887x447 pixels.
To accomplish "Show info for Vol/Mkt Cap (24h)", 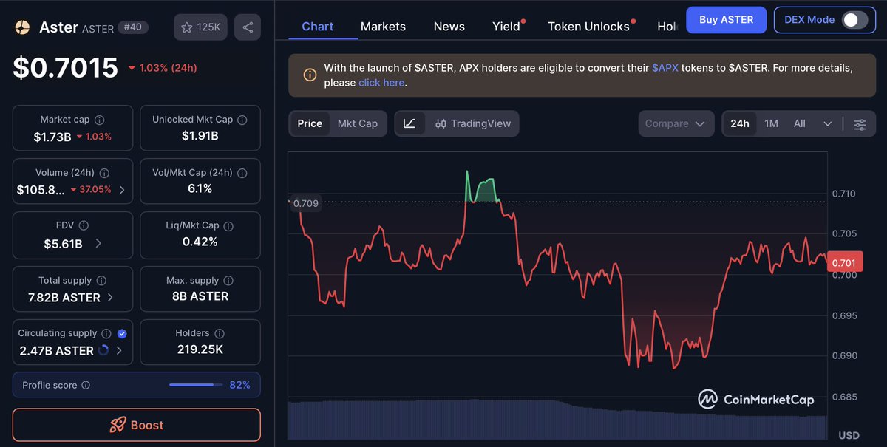I will (242, 173).
